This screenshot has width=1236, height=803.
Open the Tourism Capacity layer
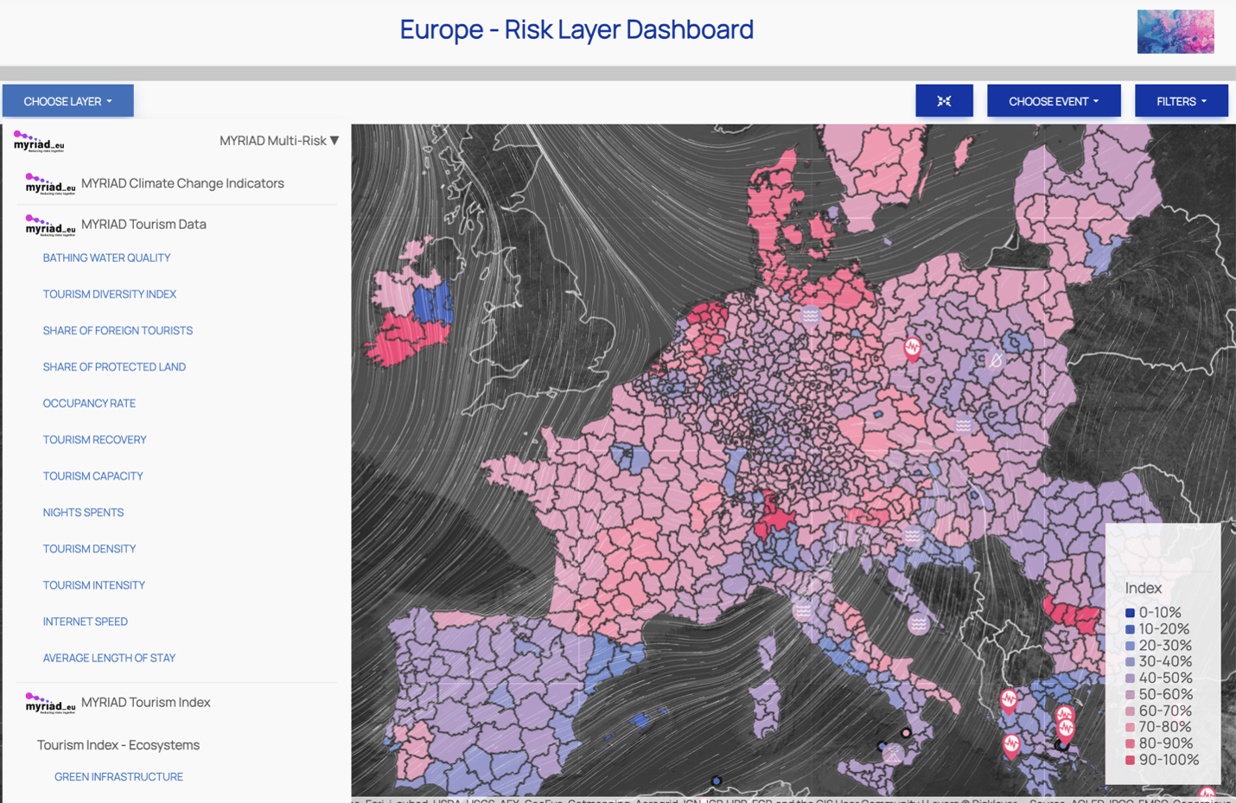[92, 475]
